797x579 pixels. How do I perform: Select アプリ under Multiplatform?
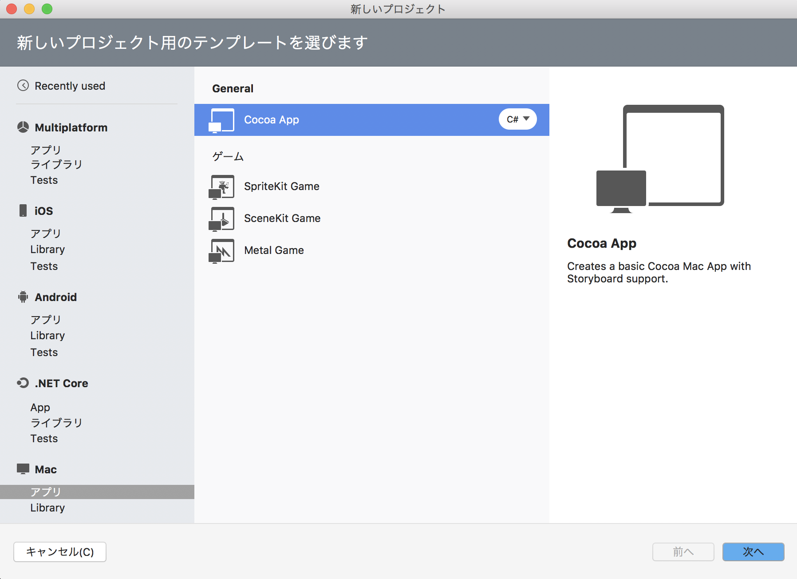46,150
